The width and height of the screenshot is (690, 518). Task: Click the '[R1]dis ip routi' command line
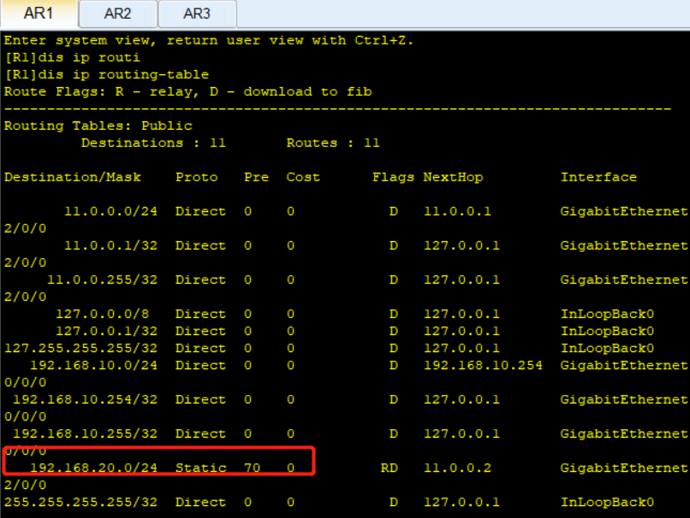pos(73,57)
